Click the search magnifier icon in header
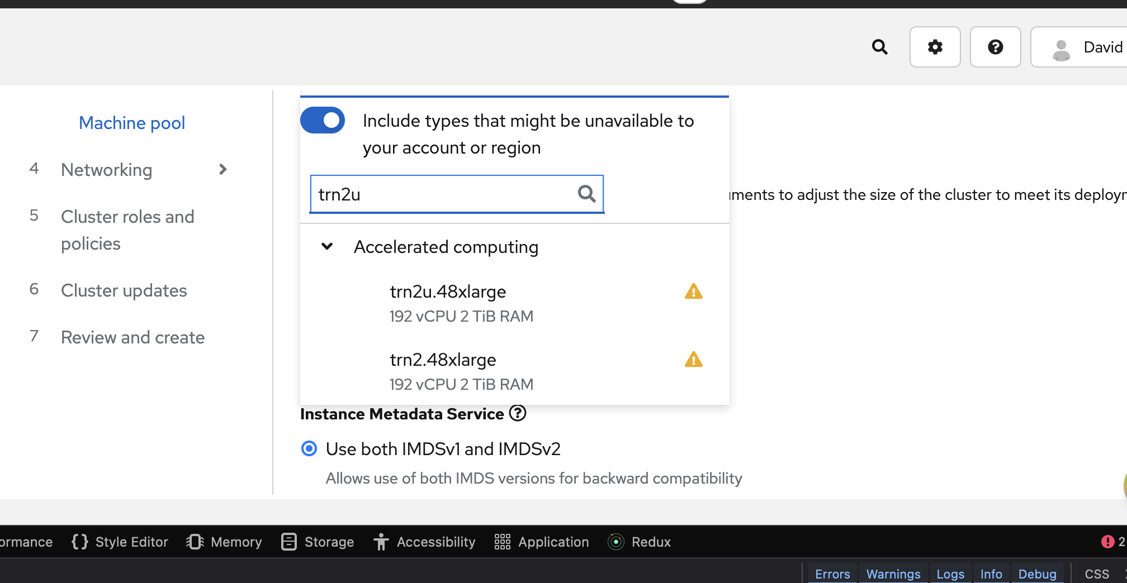Image resolution: width=1127 pixels, height=583 pixels. pos(879,47)
